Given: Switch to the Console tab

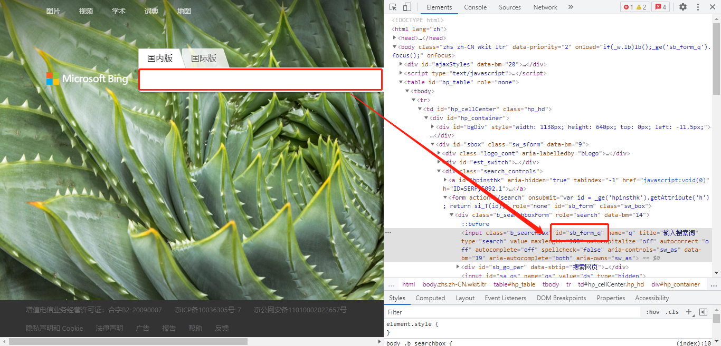Looking at the screenshot, I should click(475, 7).
